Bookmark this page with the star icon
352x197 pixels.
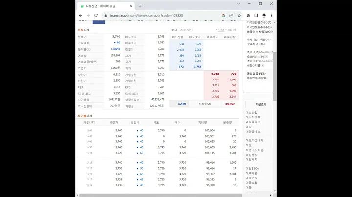pyautogui.click(x=239, y=16)
